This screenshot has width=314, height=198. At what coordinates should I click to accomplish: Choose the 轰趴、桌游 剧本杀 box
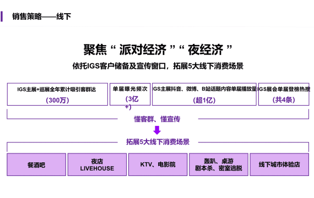(219, 164)
